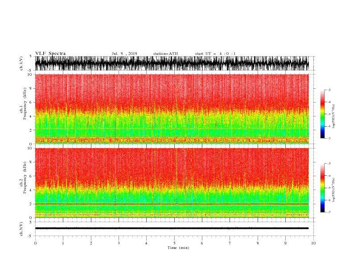Click time axis tick label "5"
The width and height of the screenshot is (353, 273).
point(174,243)
